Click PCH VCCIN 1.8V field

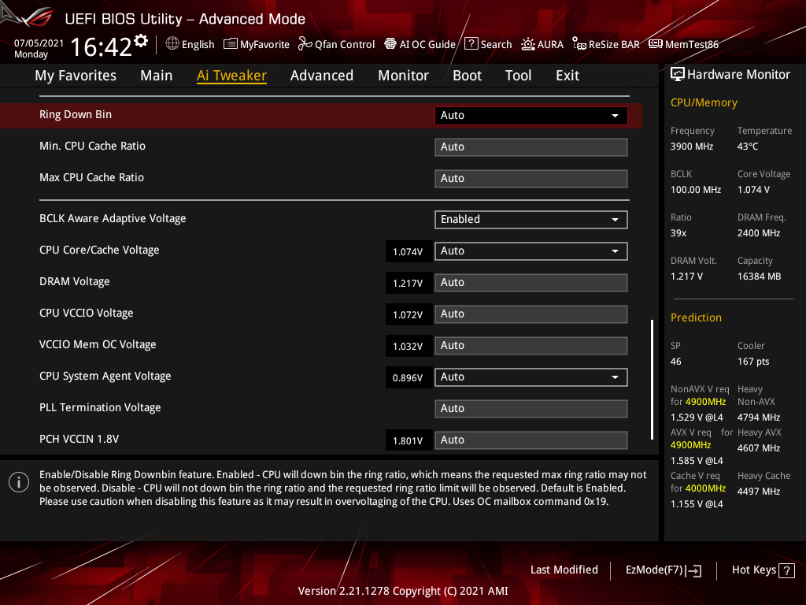pyautogui.click(x=531, y=440)
